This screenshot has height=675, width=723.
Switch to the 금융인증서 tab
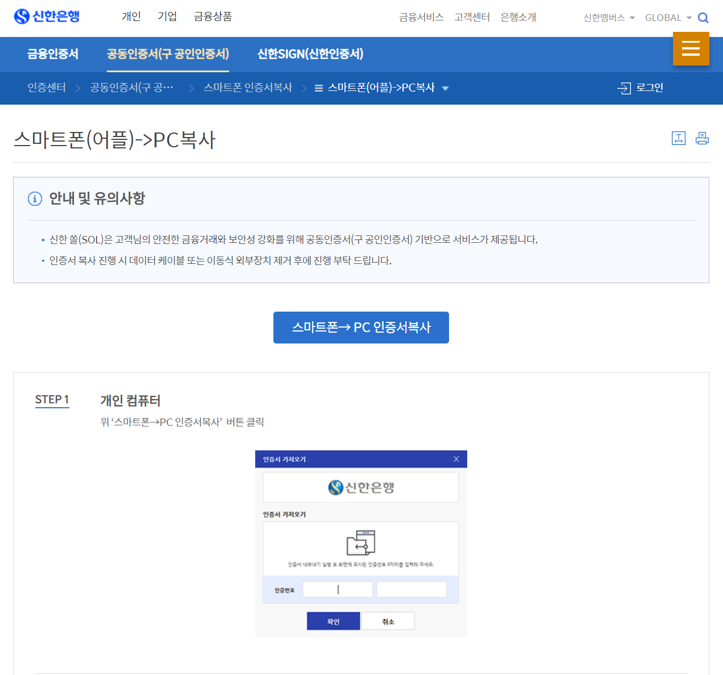(x=53, y=54)
